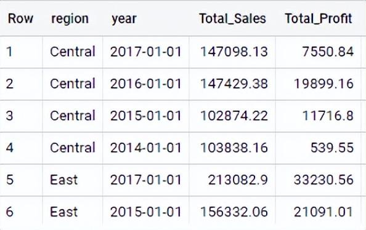This screenshot has width=366, height=230.
Task: Click the Row column header
Action: click(20, 18)
